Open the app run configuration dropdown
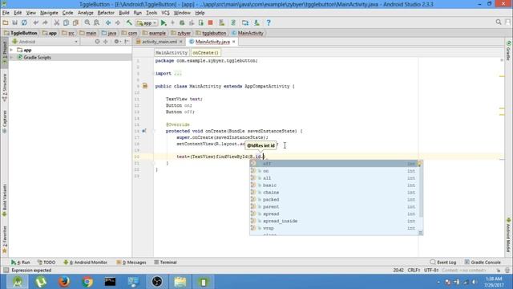 click(147, 23)
